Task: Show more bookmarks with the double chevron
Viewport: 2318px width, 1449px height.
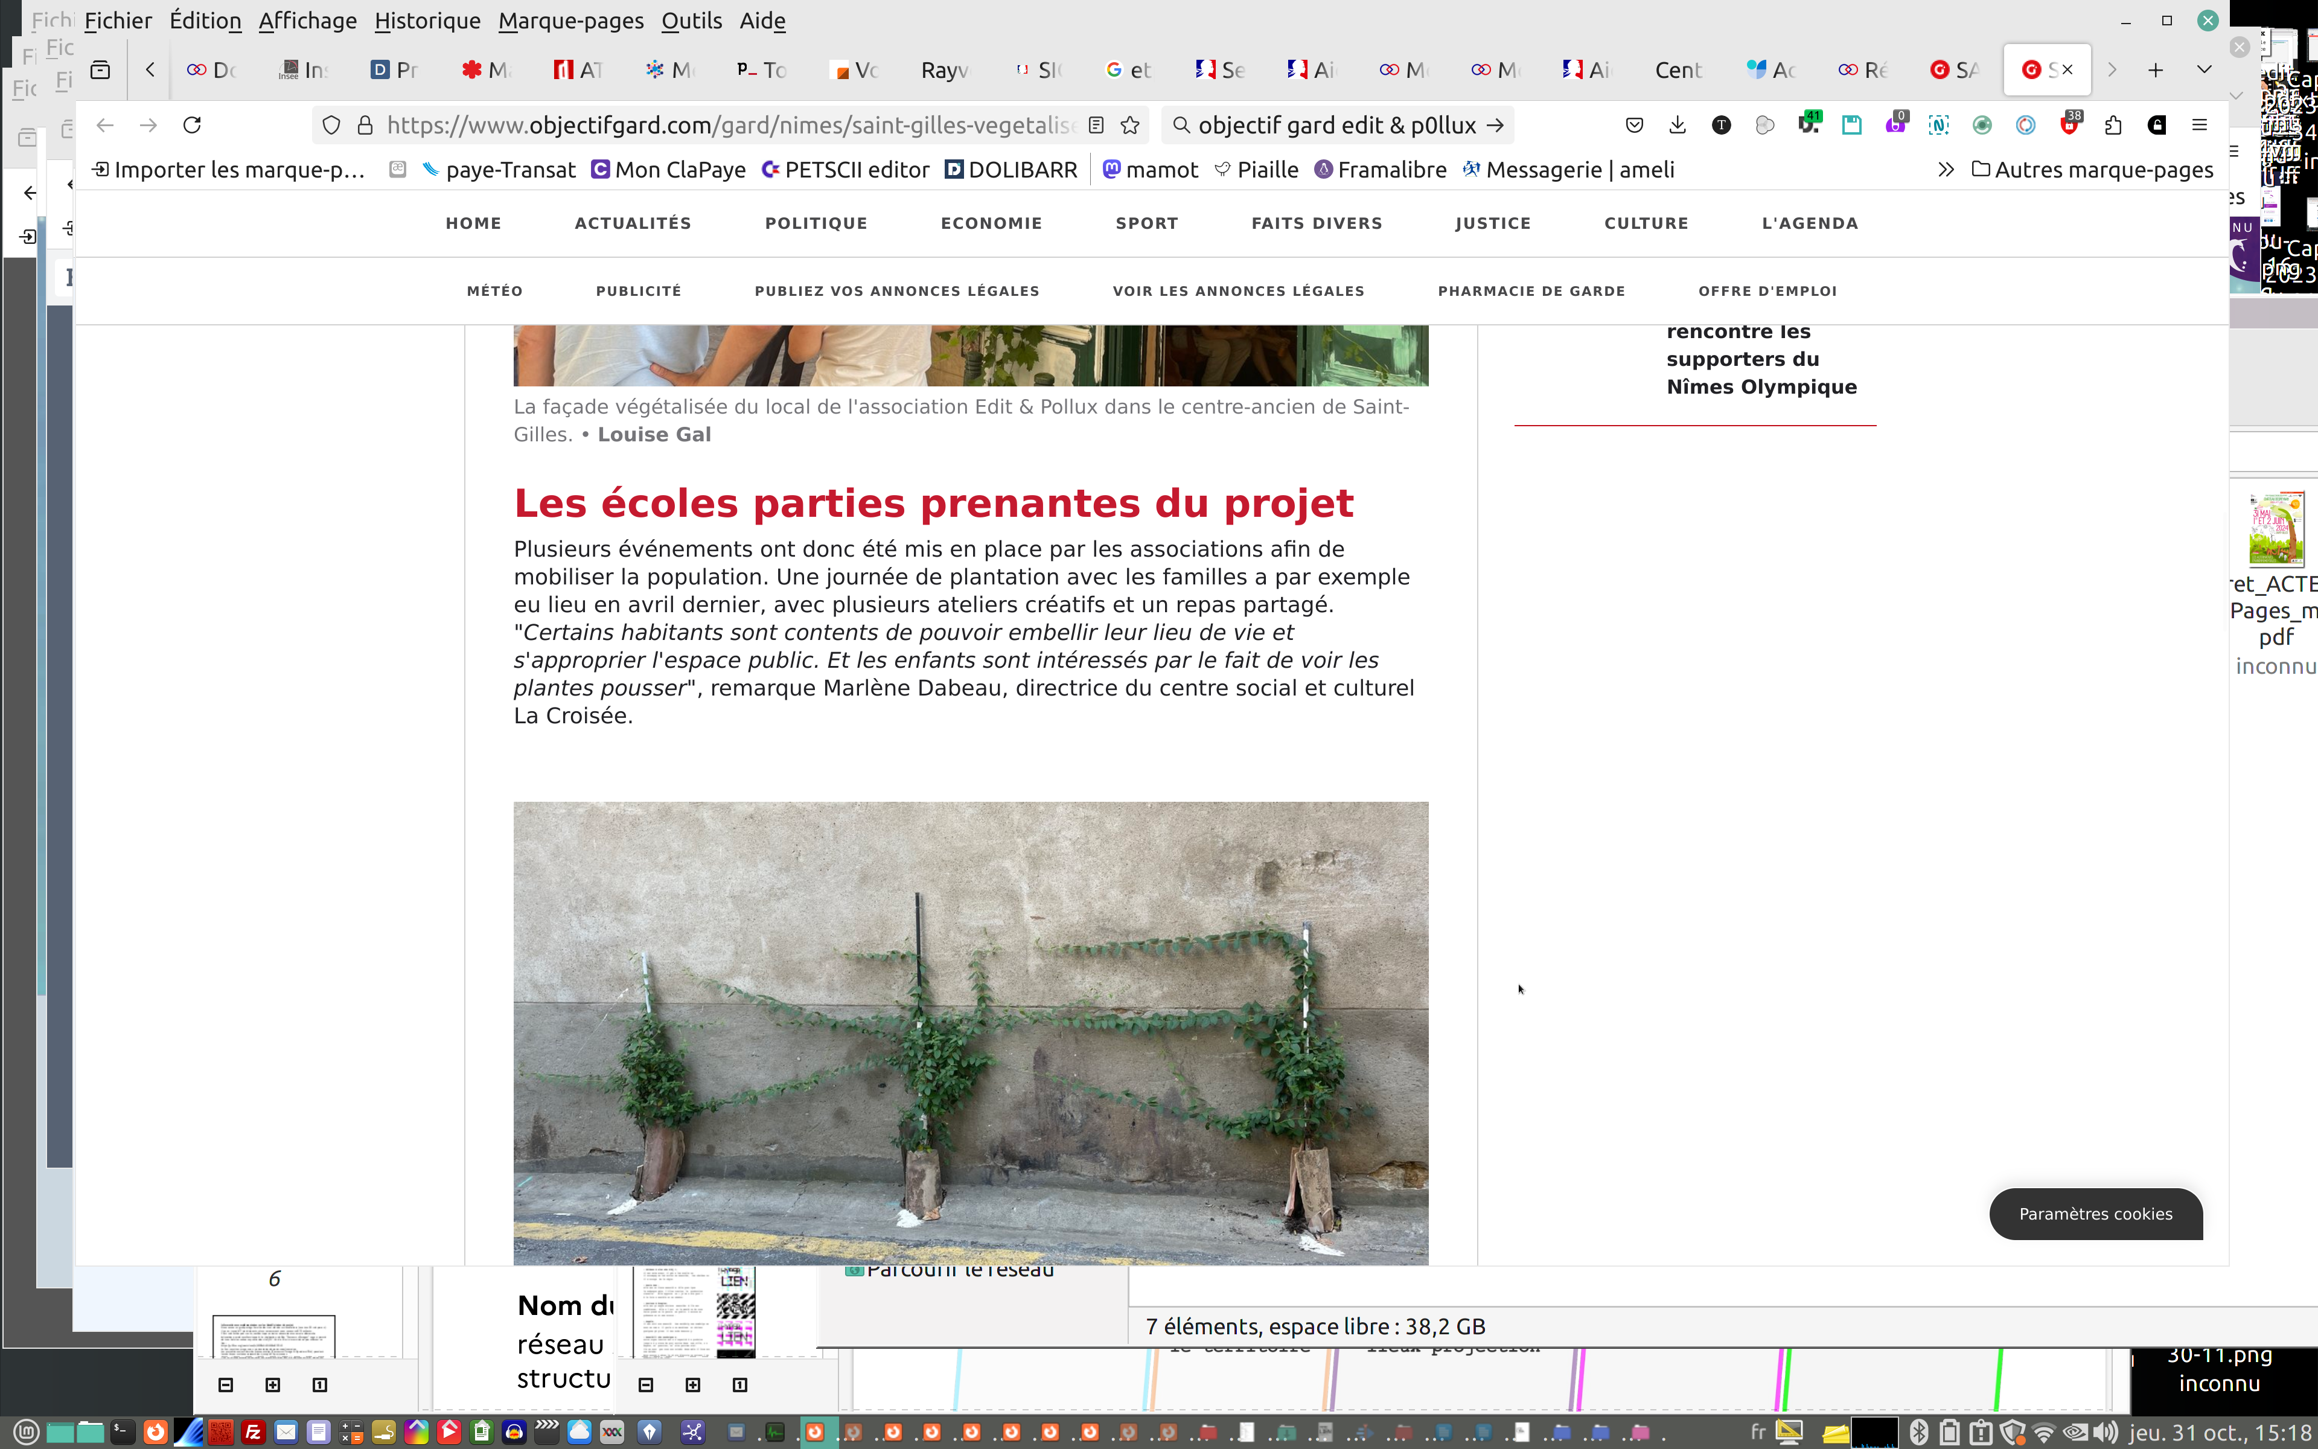Action: (x=1946, y=170)
